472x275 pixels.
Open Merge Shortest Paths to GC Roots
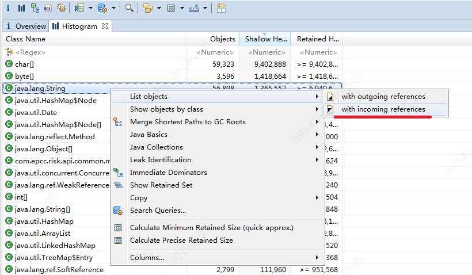tap(218, 122)
